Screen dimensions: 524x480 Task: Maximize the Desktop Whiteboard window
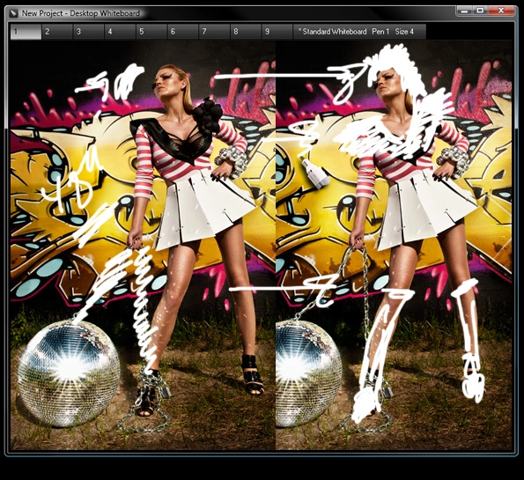click(x=481, y=11)
